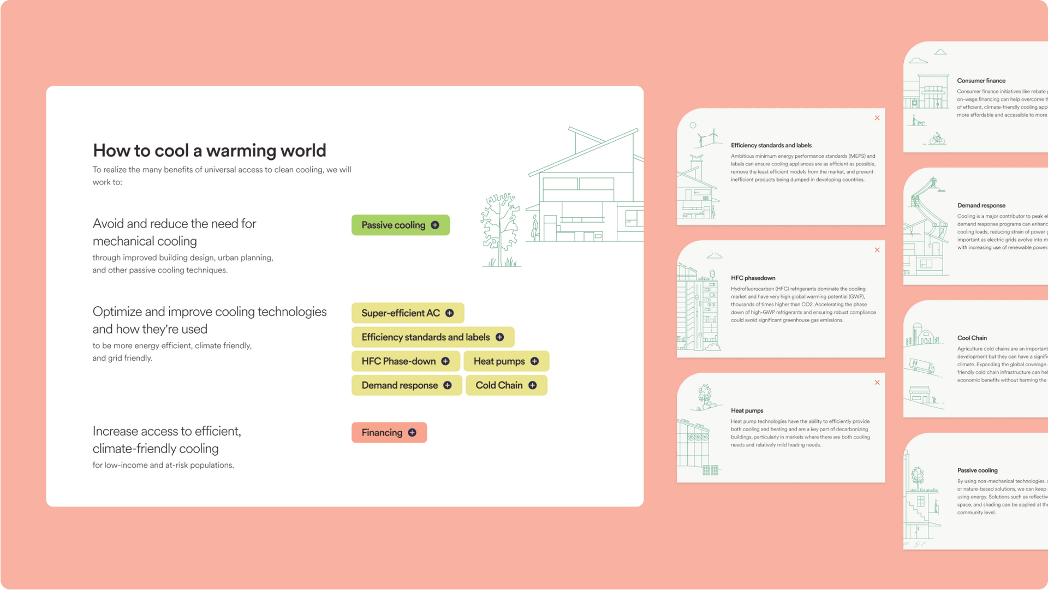The image size is (1048, 590).
Task: Close the Efficiency standards and labels card
Action: pyautogui.click(x=877, y=118)
